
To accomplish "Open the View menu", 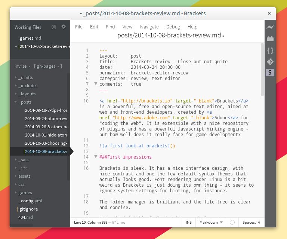I will [x=127, y=27].
